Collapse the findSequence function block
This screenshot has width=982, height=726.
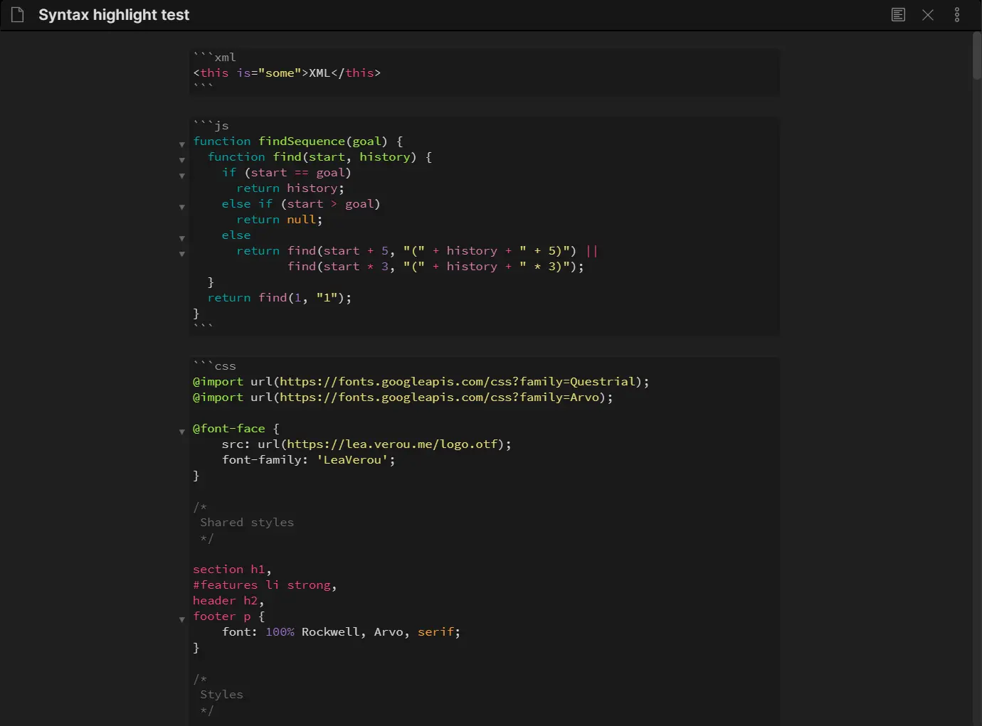[x=182, y=144]
